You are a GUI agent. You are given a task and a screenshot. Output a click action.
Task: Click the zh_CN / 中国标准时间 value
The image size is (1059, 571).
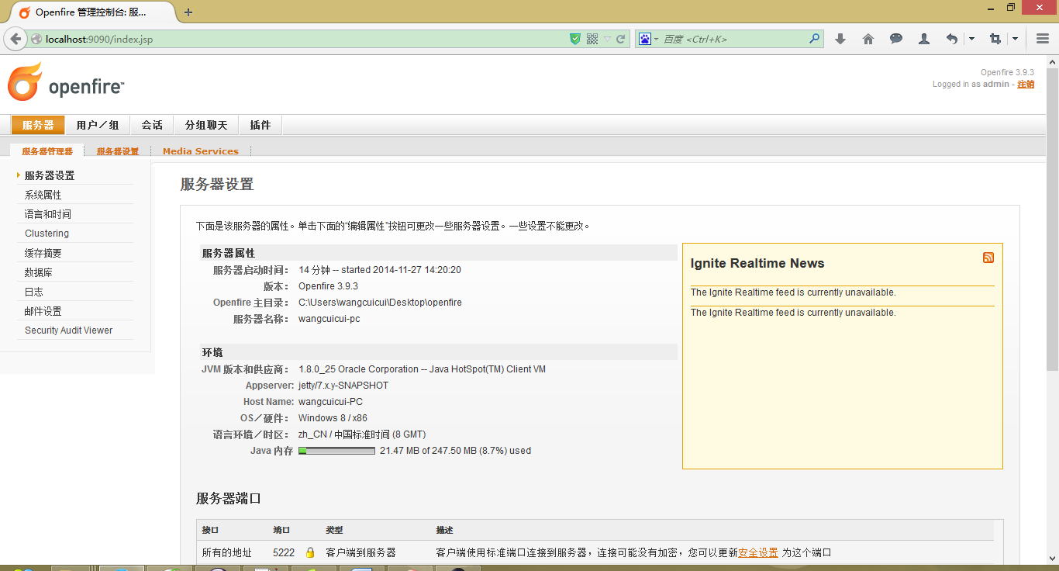362,434
